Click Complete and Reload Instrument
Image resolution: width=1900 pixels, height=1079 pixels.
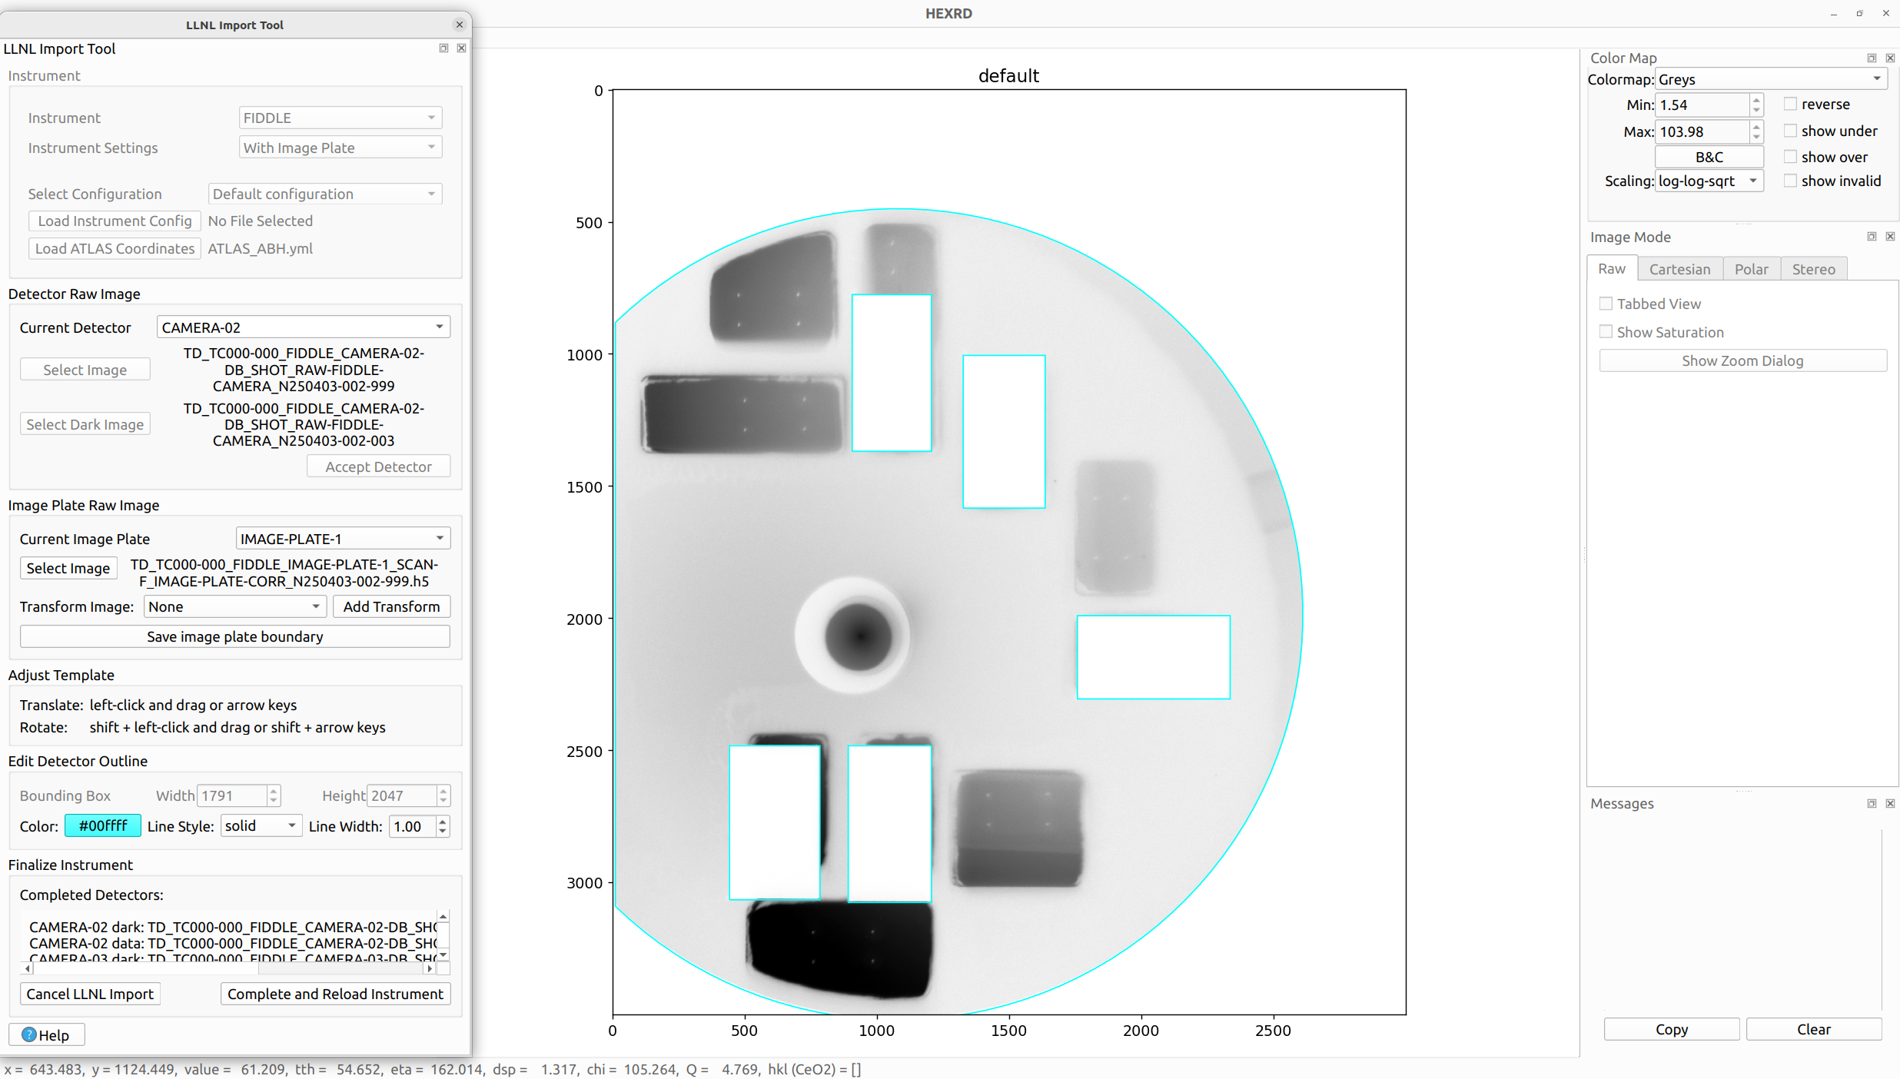(x=335, y=994)
